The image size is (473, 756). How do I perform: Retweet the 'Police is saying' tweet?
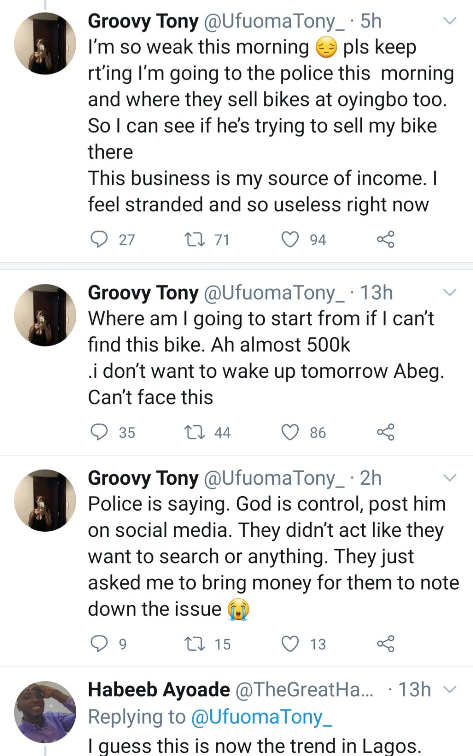194,644
